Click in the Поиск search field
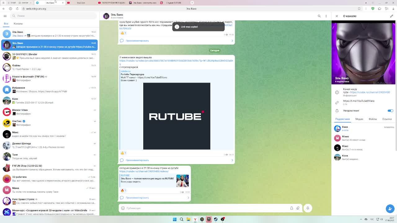Screen dimensions: 397x223 click(54, 16)
